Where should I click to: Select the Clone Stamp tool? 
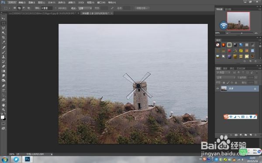coord(3,57)
